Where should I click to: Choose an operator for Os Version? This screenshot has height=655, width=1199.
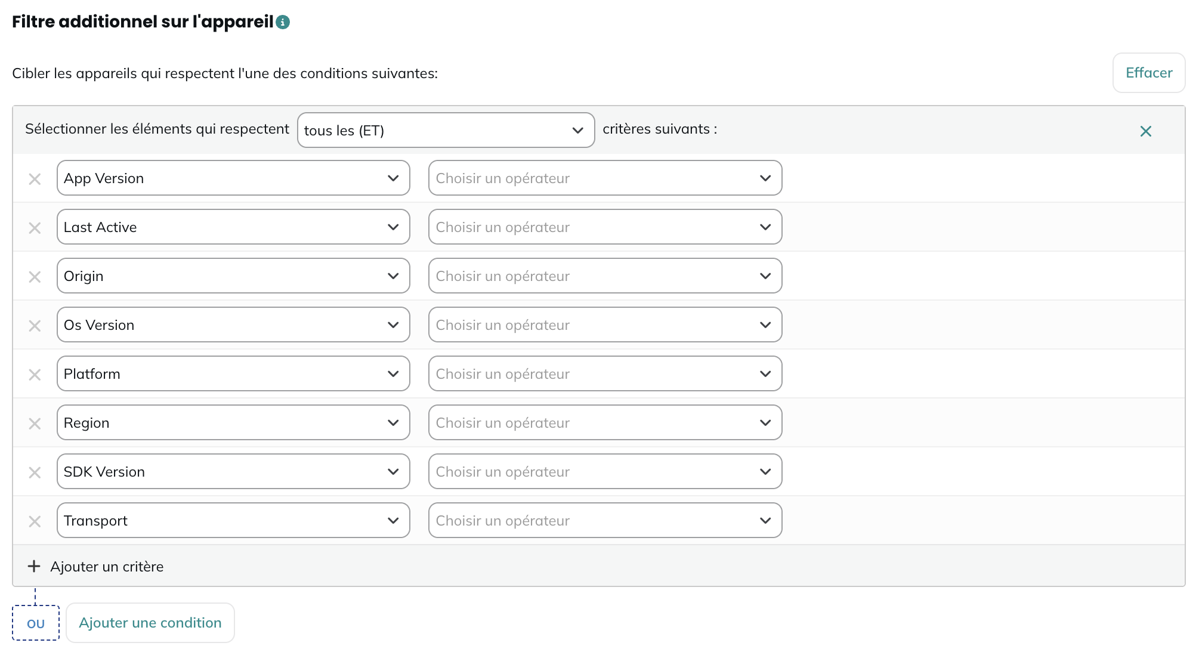(605, 325)
